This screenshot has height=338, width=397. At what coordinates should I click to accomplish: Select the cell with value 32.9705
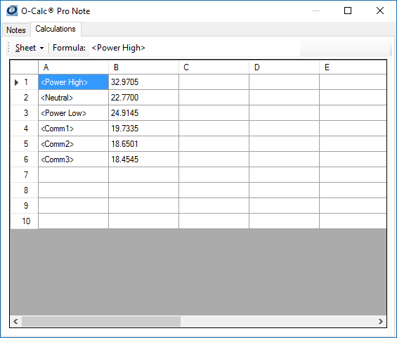pyautogui.click(x=143, y=82)
